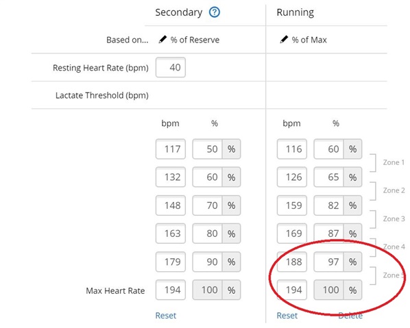Edit Secondary basis with pencil icon

[x=162, y=40]
